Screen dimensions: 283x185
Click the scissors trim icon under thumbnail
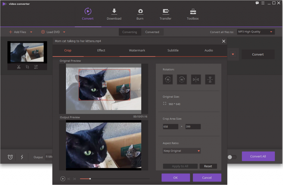[19, 67]
